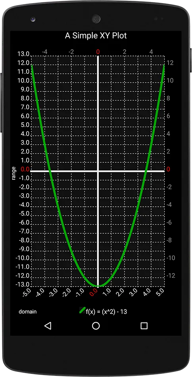Click the left axis label -13.0
The image size is (192, 377).
23,285
